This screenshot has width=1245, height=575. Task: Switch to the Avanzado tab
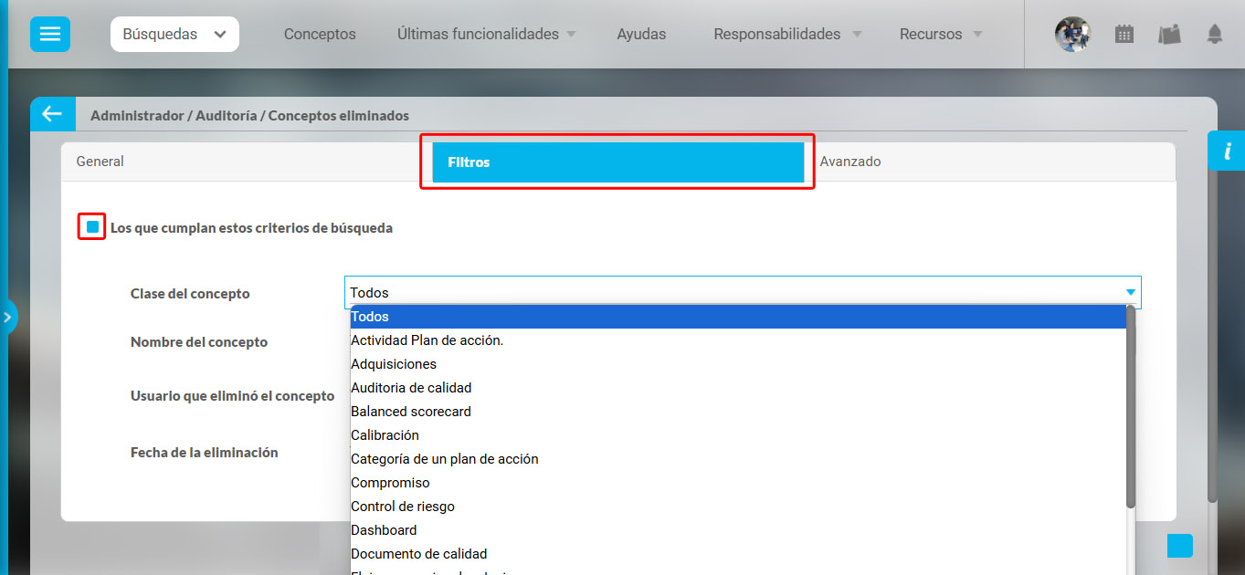coord(850,161)
